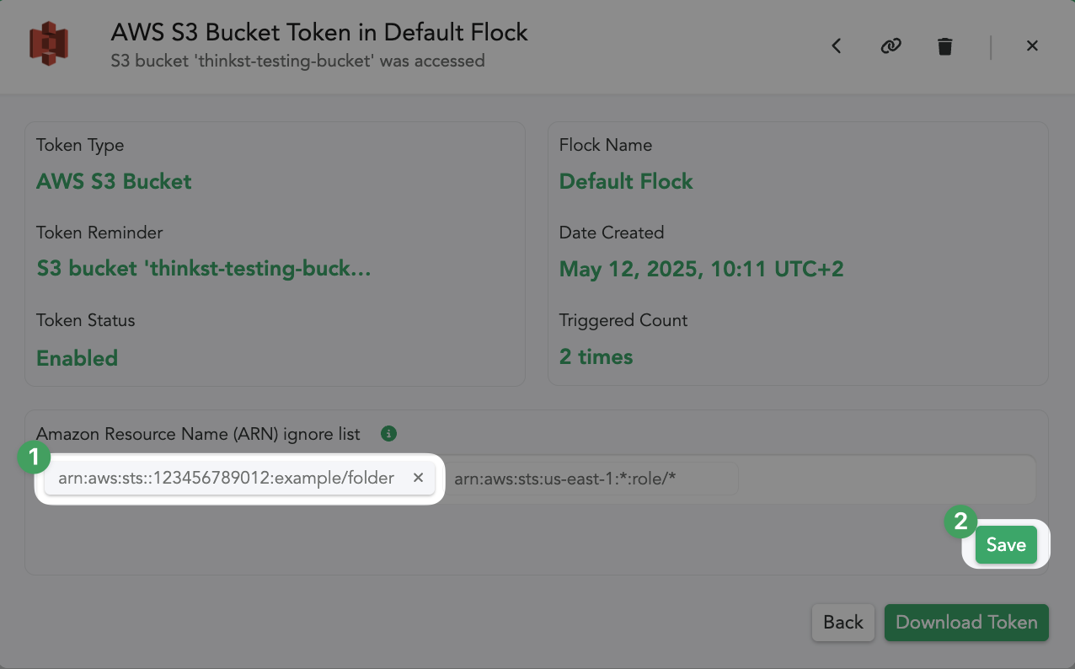The image size is (1075, 669).
Task: Click the Date Created value
Action: 702,269
